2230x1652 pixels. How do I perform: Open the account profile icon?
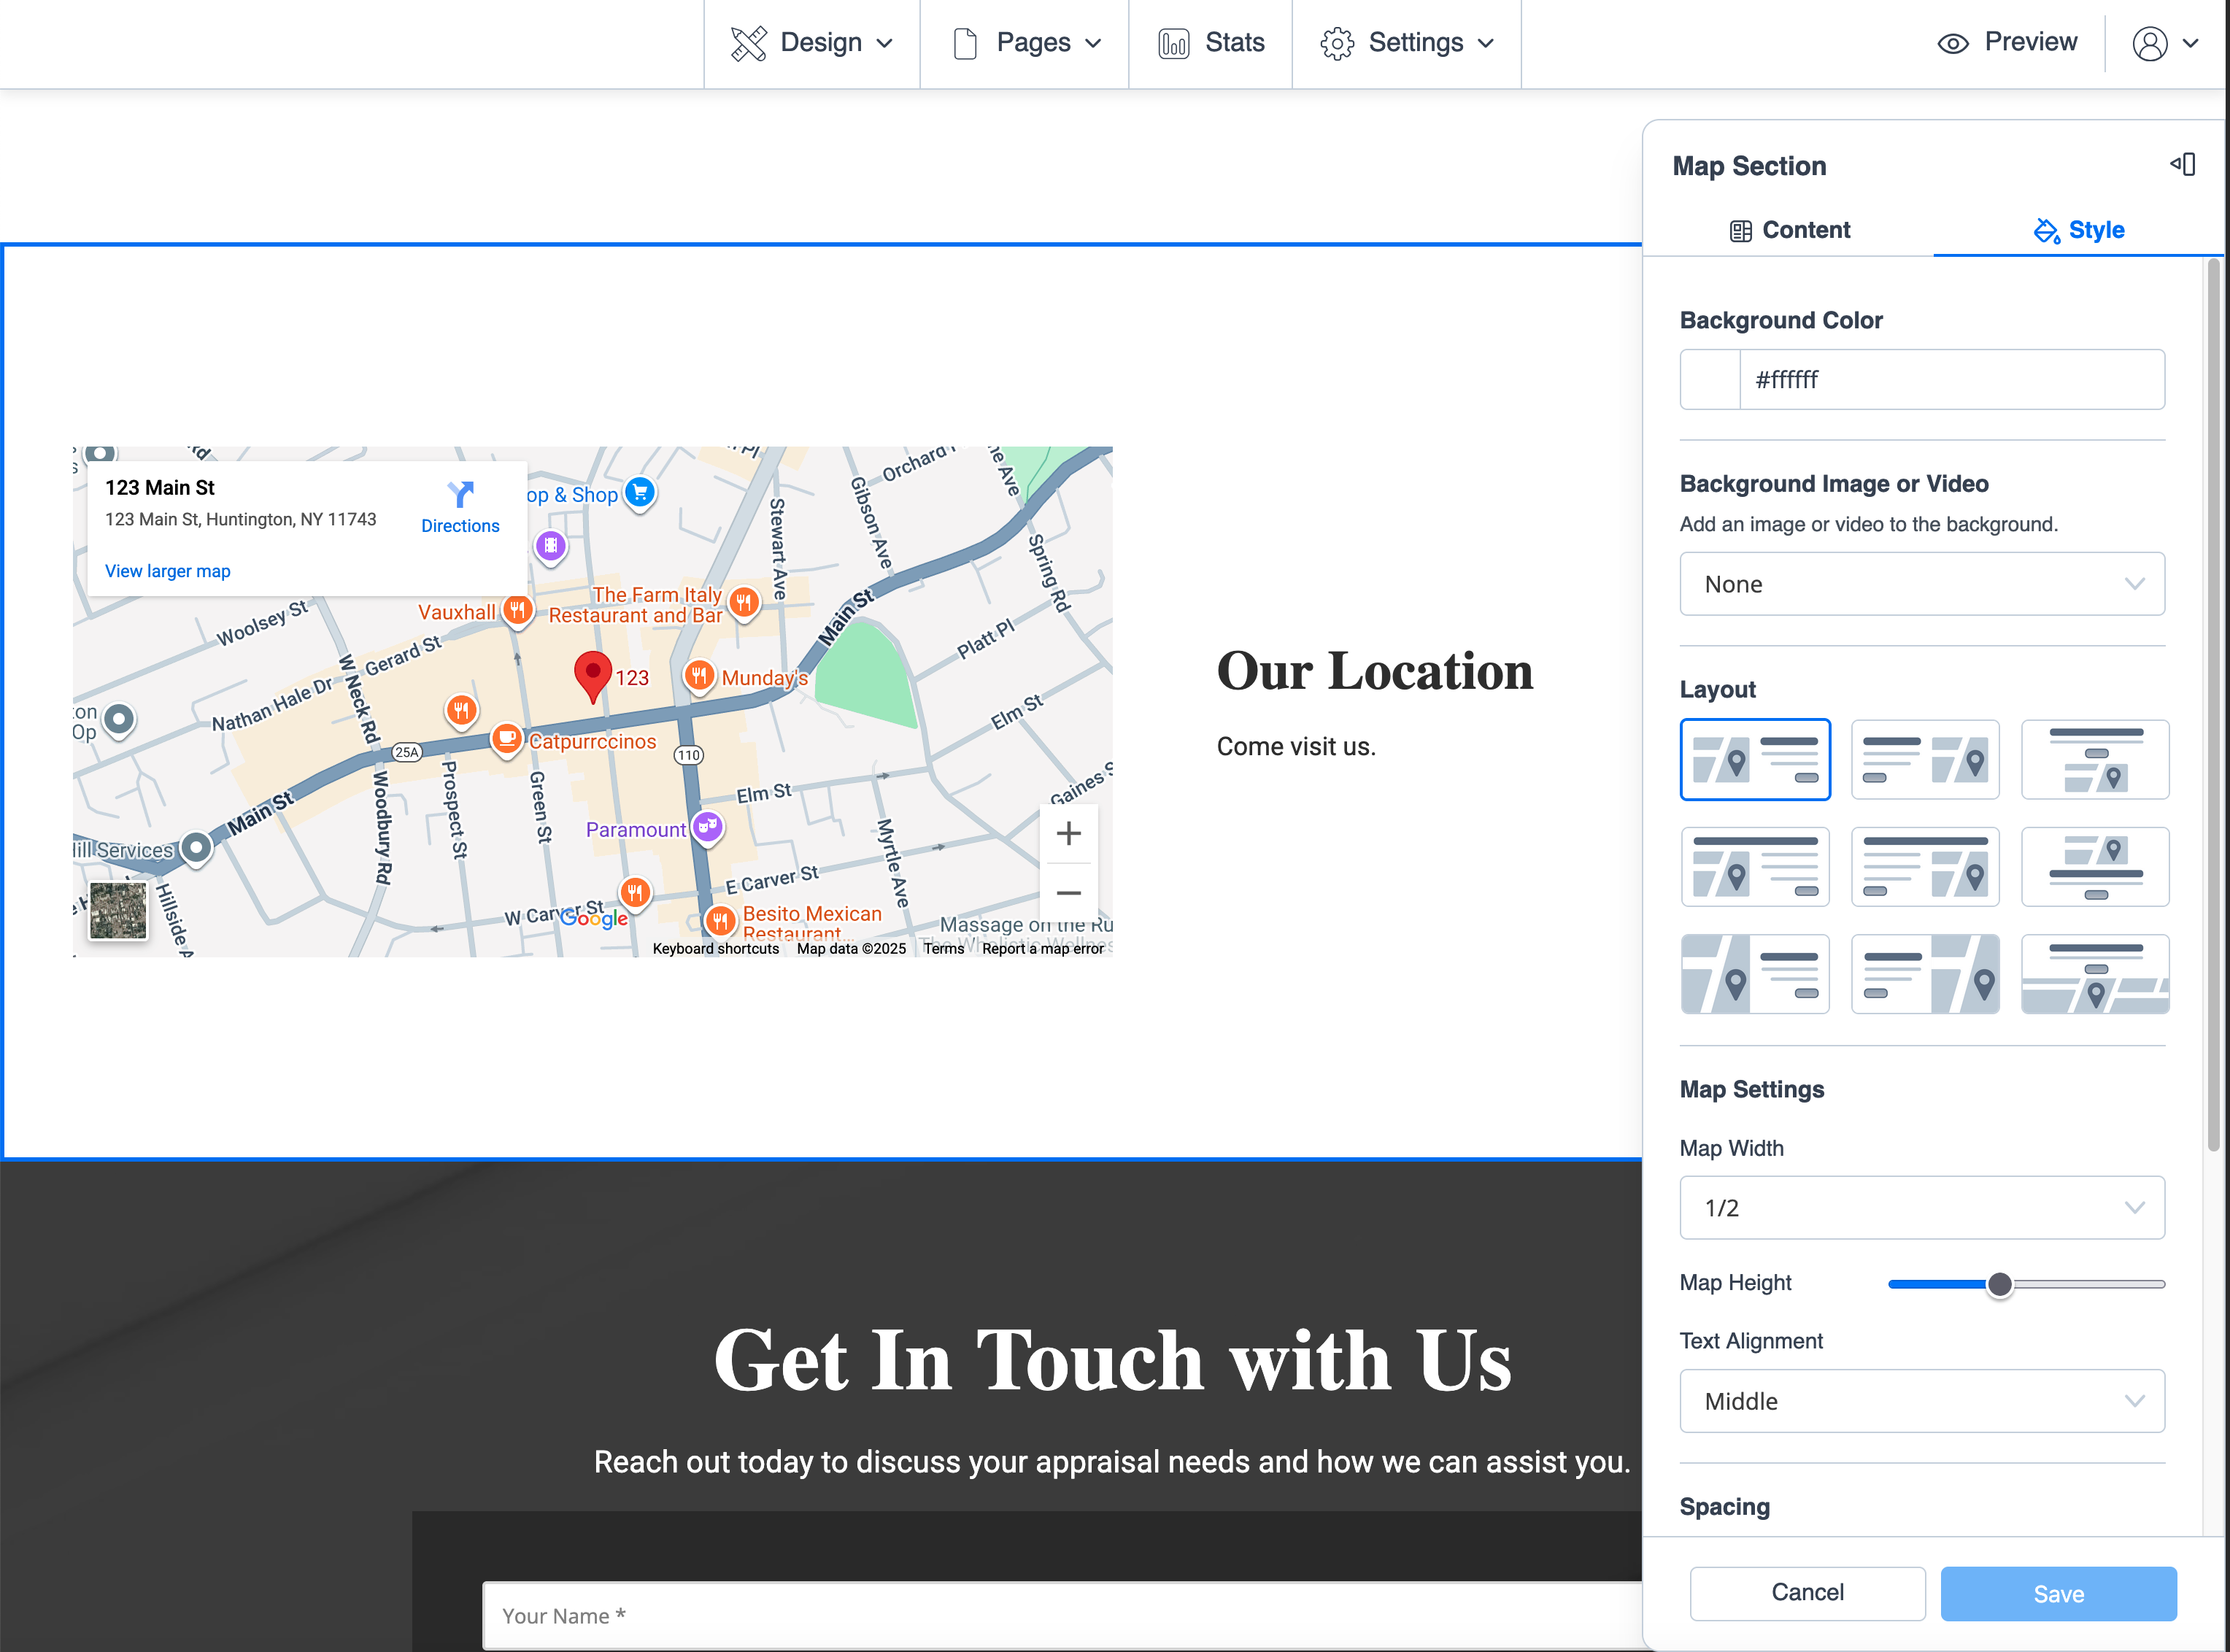(2149, 43)
